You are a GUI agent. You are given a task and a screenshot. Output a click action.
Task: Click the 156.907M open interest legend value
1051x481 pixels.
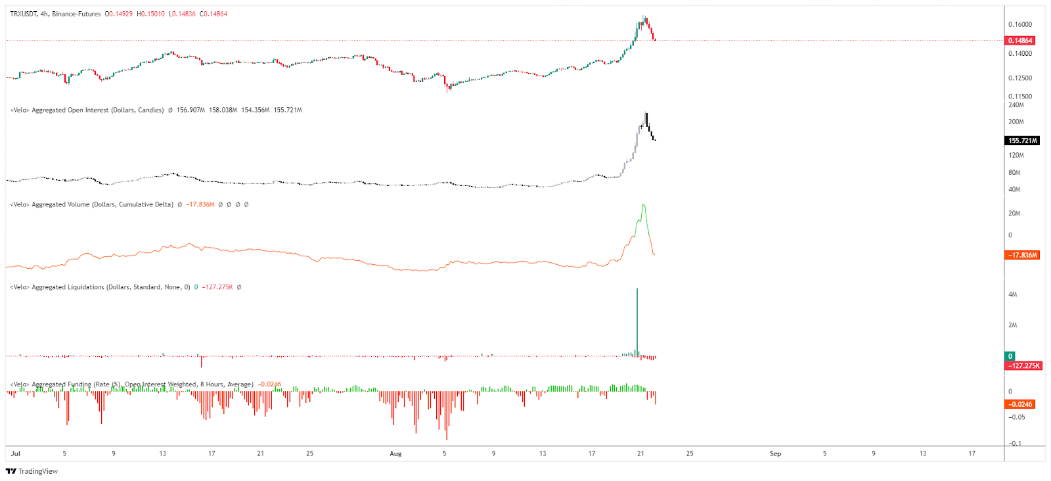click(x=190, y=110)
